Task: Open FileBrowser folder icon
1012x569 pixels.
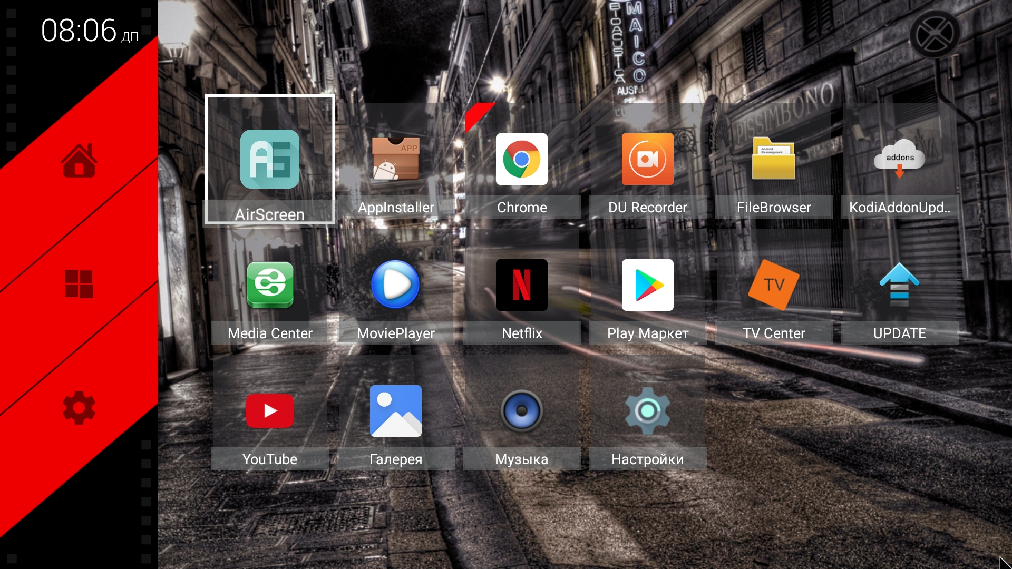Action: click(774, 159)
